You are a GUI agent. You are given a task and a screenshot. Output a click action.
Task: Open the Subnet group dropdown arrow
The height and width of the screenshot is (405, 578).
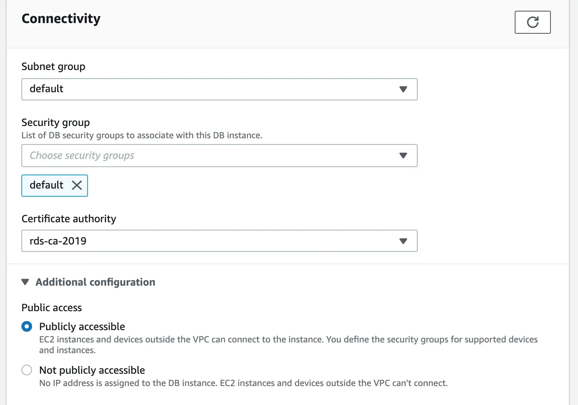click(x=403, y=89)
